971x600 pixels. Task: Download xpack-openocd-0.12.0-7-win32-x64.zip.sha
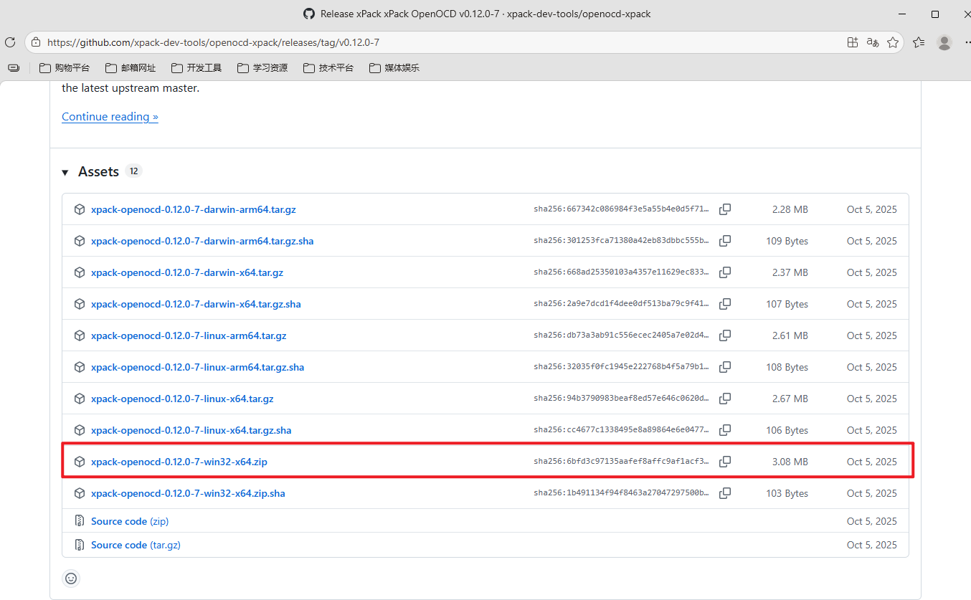188,493
